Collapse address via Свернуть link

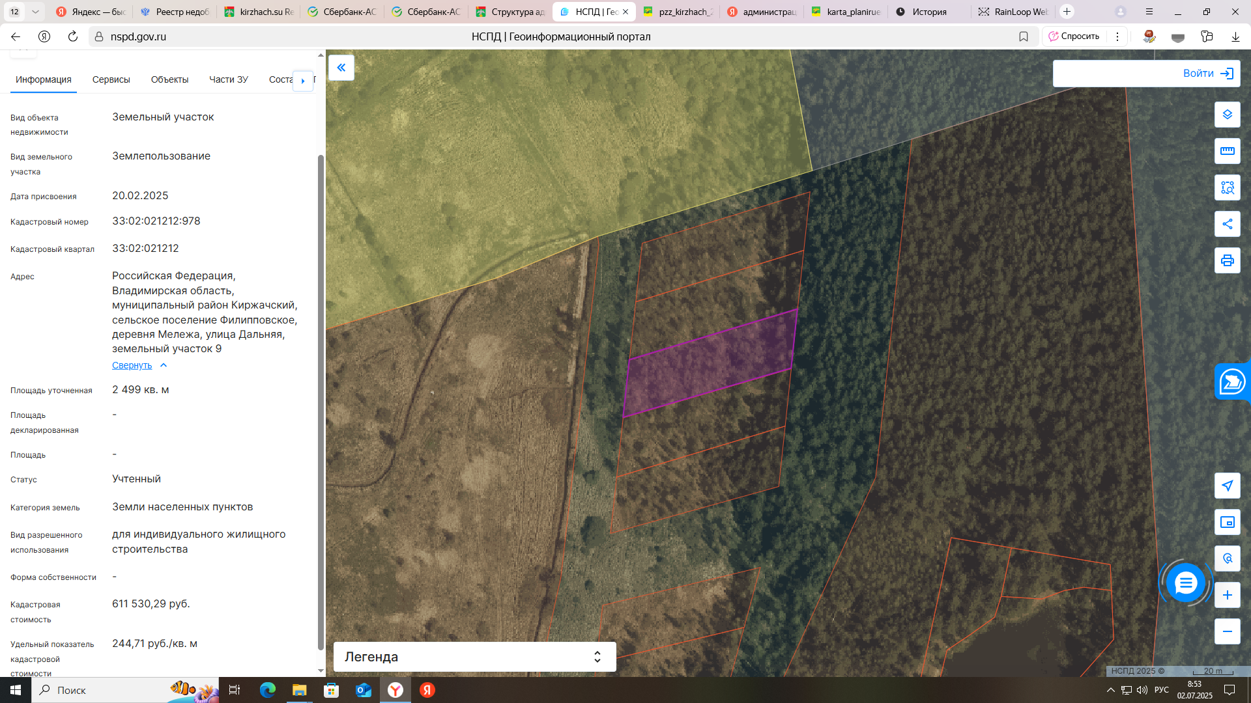132,365
